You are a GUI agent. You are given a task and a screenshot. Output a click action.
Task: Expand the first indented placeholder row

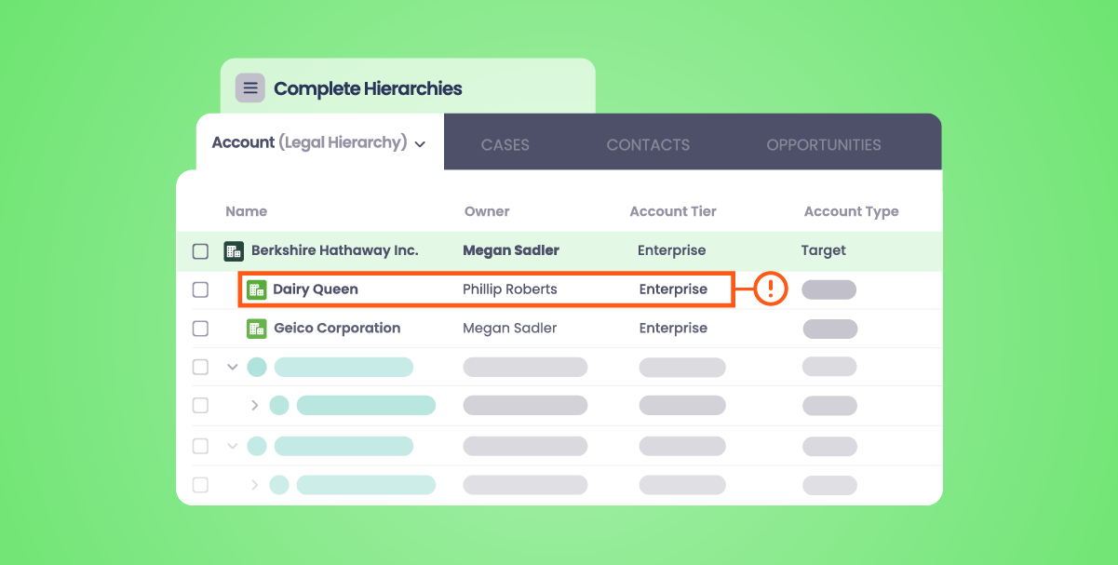pos(255,406)
